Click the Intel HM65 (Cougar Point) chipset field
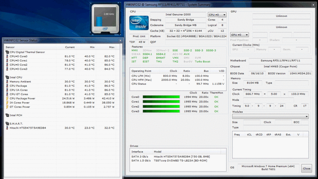 (280, 67)
